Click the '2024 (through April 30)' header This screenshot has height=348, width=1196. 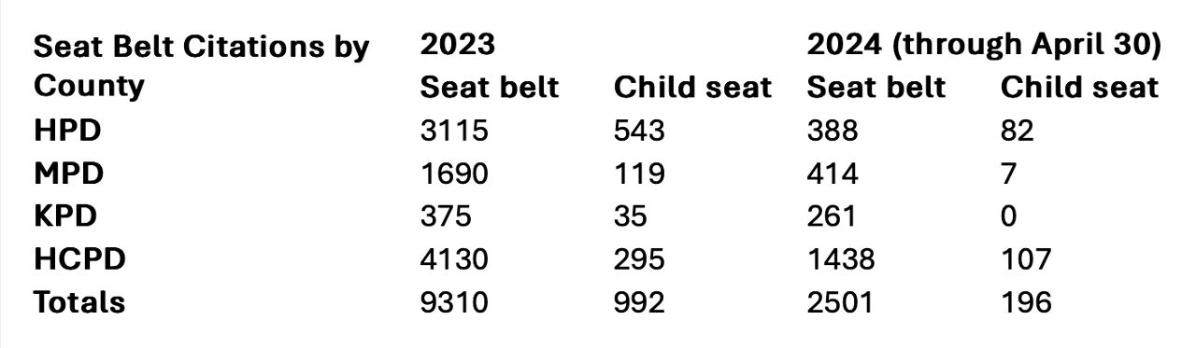pyautogui.click(x=984, y=46)
